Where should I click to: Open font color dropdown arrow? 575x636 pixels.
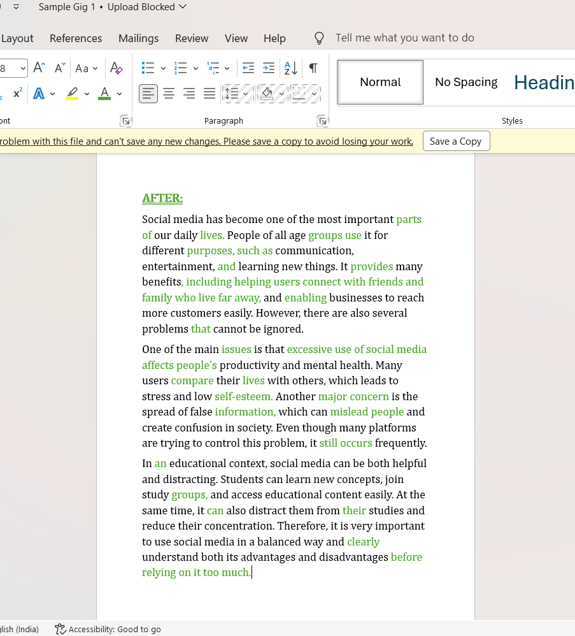119,94
